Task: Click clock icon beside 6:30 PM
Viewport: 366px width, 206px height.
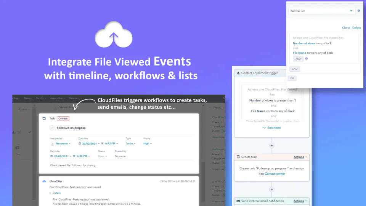Action: pyautogui.click(x=74, y=156)
